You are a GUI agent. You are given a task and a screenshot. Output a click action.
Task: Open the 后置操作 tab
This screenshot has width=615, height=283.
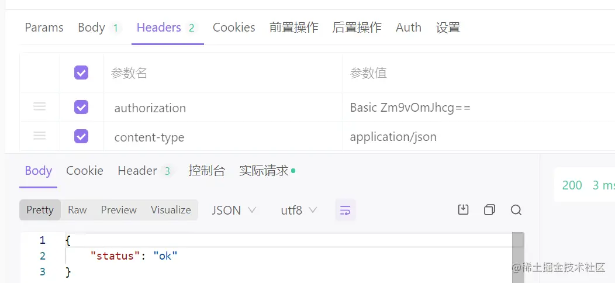tap(357, 27)
